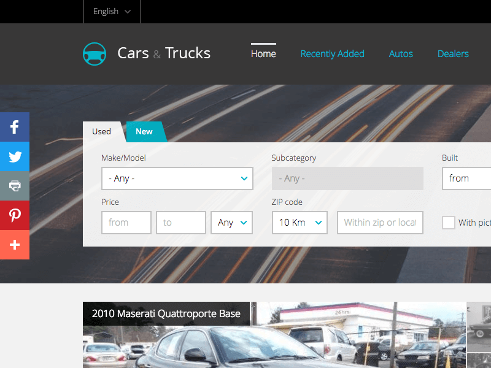Image resolution: width=491 pixels, height=368 pixels.
Task: Click the steering wheel logo icon
Action: click(x=95, y=54)
